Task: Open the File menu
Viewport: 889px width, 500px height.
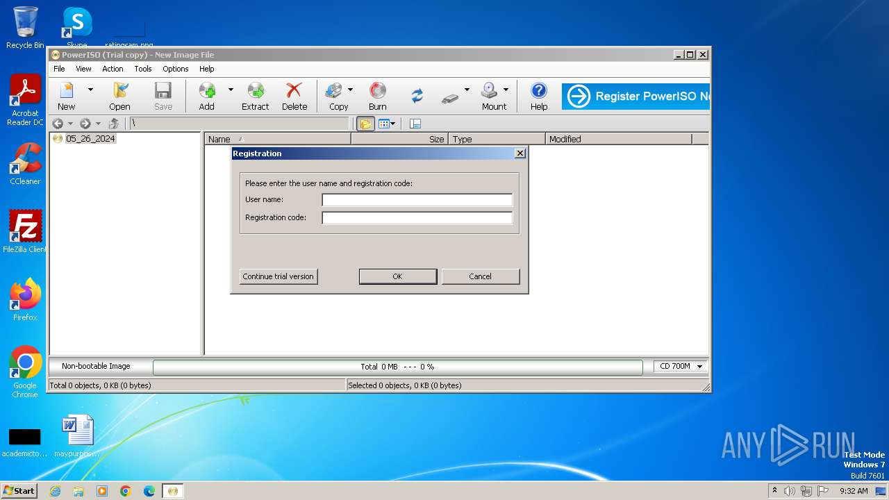Action: (x=60, y=69)
